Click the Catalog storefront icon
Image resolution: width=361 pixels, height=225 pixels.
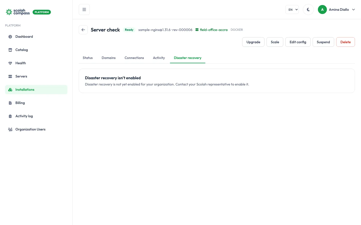coord(10,50)
